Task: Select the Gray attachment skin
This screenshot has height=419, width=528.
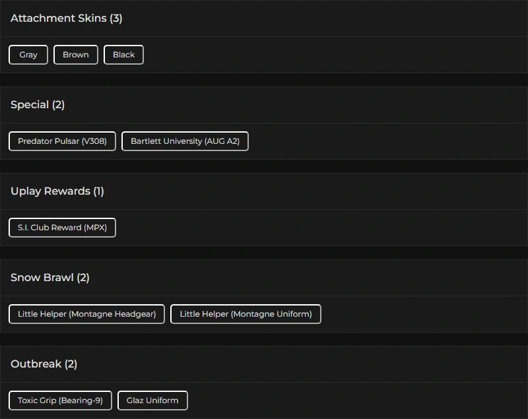Action: tap(28, 55)
